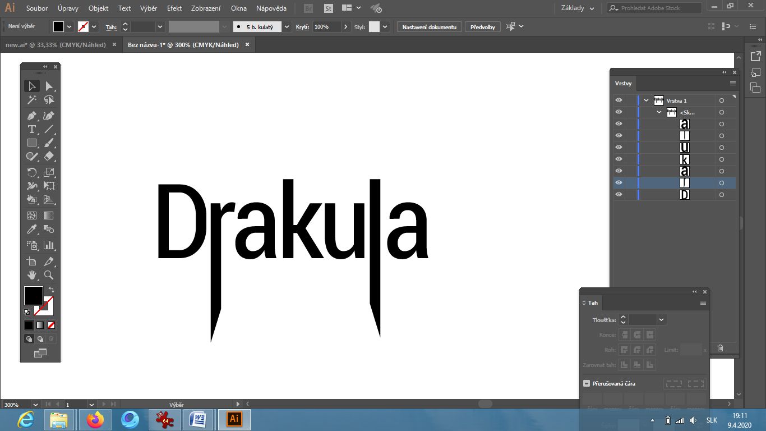Image resolution: width=766 pixels, height=431 pixels.
Task: Enable Přerušovaná čára in the Tah panel
Action: click(x=585, y=383)
